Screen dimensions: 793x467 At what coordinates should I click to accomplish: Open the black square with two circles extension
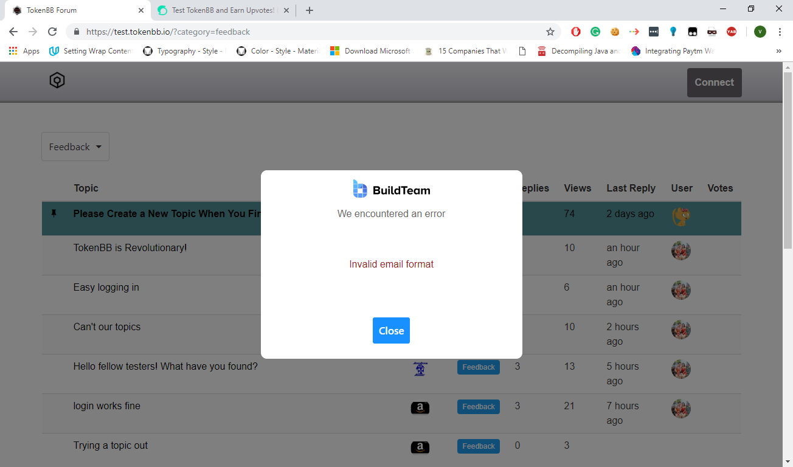(693, 32)
